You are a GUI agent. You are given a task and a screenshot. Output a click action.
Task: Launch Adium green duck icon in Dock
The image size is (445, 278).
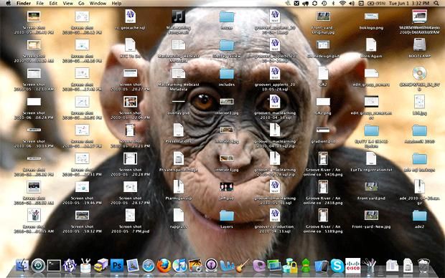(x=306, y=266)
